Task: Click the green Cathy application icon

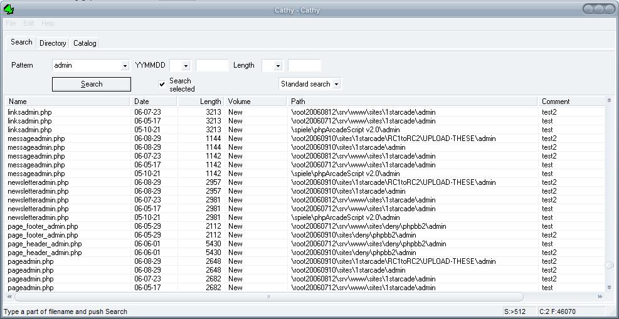Action: point(9,9)
